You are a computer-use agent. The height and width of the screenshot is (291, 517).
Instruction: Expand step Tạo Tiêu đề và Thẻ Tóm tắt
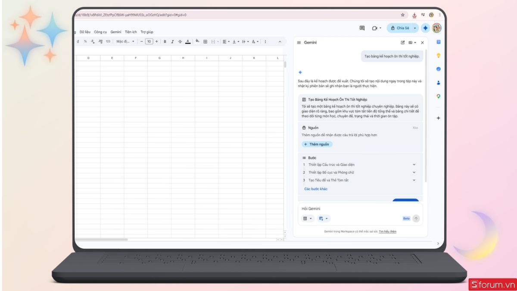[414, 180]
